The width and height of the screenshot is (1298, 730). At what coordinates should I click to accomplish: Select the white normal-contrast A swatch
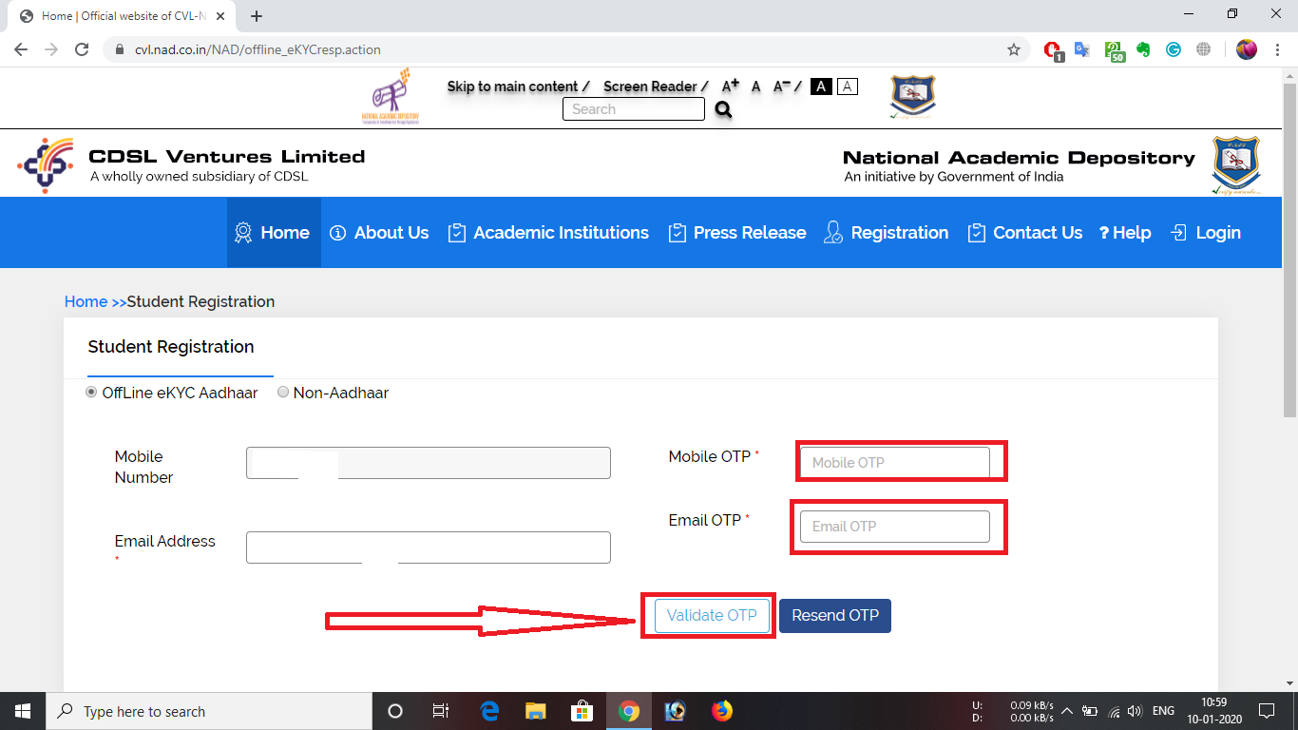[847, 86]
